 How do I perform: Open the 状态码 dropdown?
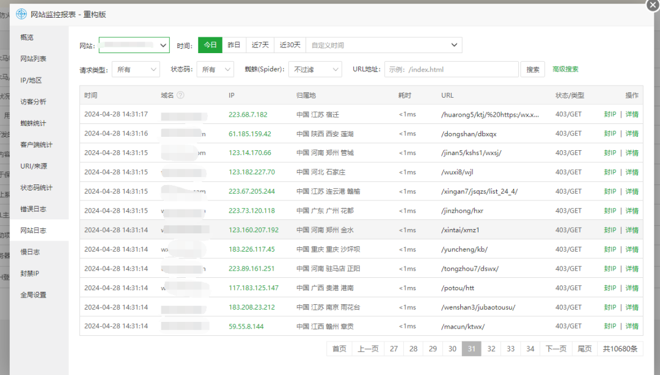(x=215, y=70)
